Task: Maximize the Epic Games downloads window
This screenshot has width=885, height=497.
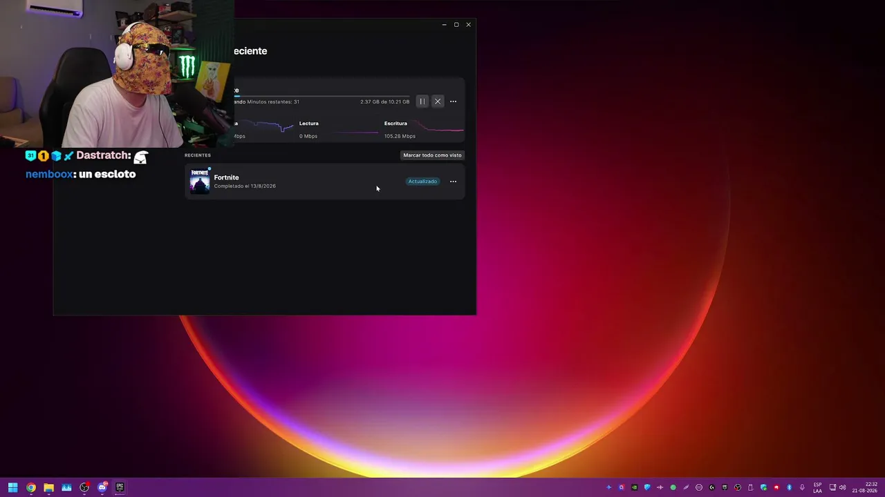Action: (x=456, y=25)
